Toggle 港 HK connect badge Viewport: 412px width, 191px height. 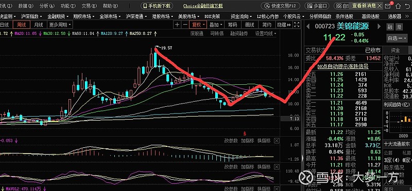point(399,27)
